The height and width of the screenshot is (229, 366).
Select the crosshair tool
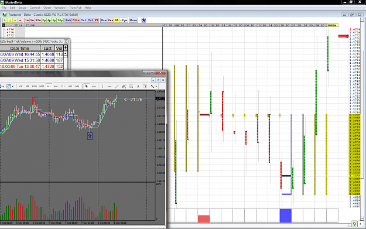point(94,86)
